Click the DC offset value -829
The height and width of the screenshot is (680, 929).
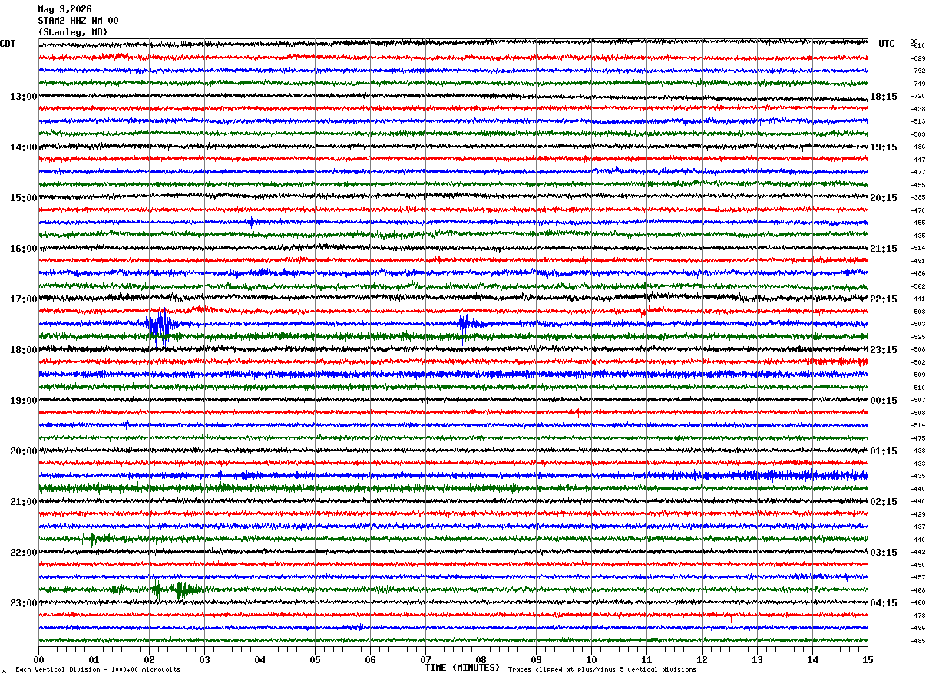(x=917, y=58)
